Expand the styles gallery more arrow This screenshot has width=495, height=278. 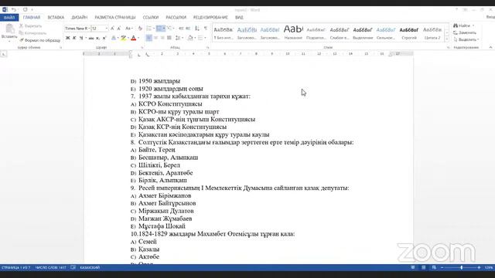pos(447,39)
